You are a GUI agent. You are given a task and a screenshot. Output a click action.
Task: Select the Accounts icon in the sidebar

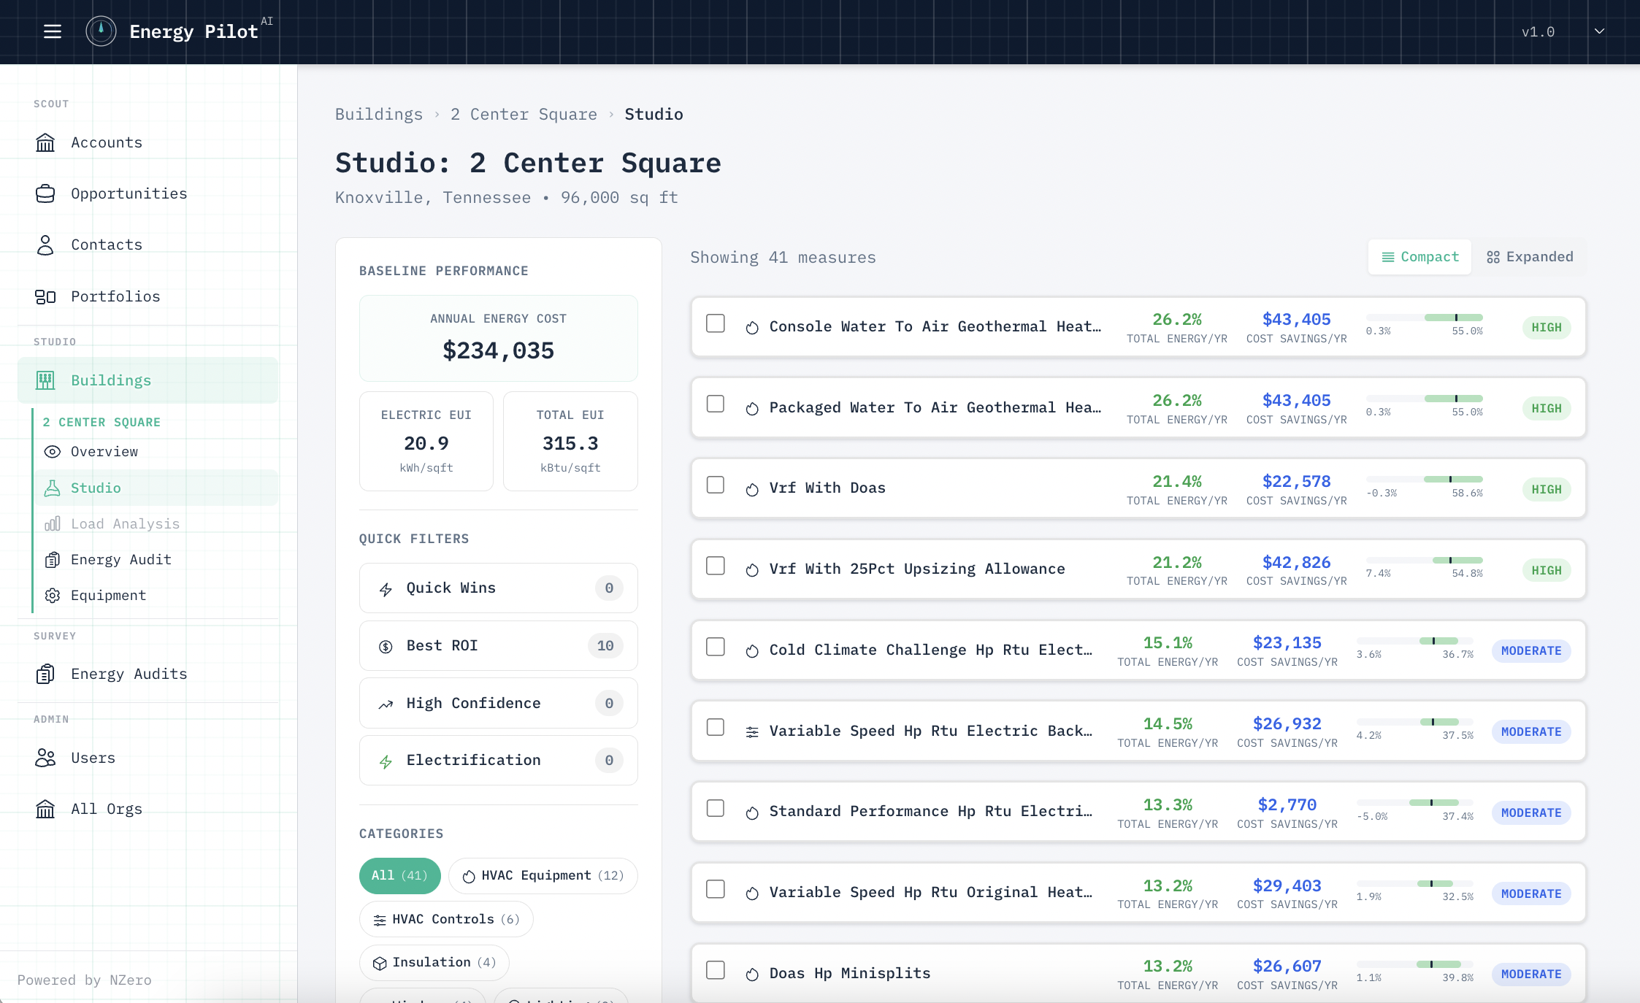click(45, 142)
